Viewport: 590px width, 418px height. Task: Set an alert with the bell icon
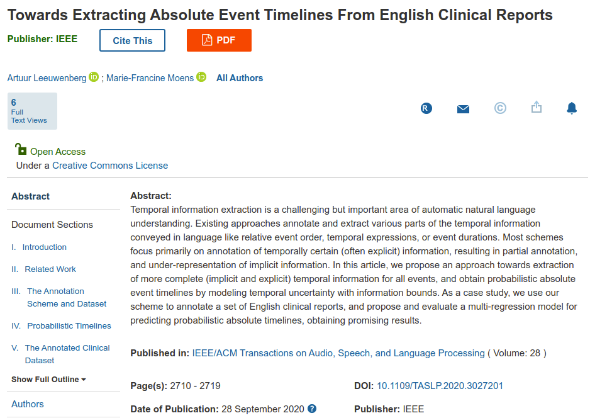pyautogui.click(x=572, y=108)
